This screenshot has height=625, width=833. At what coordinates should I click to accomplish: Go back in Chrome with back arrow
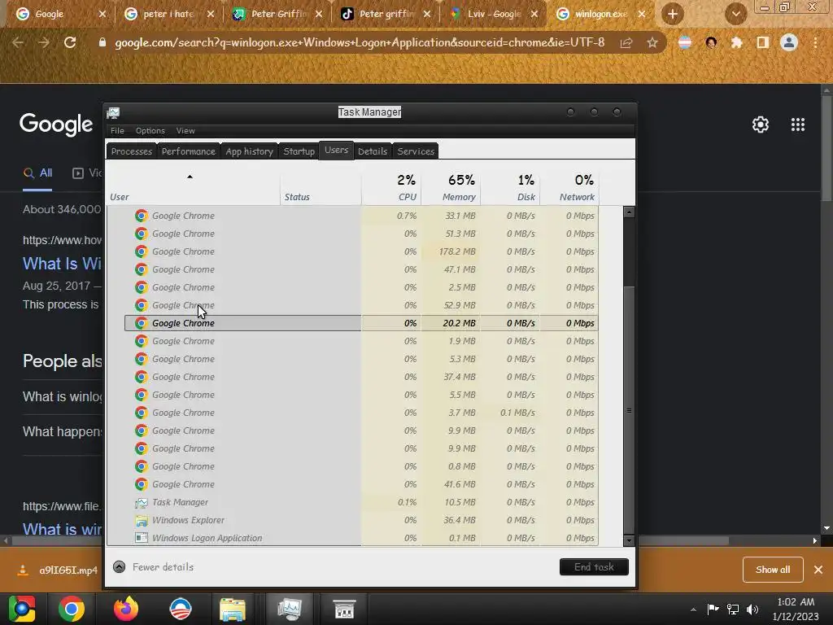(x=18, y=42)
